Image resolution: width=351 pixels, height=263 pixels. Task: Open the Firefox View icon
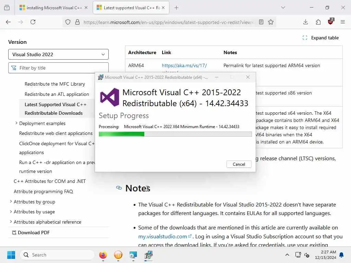coord(7,8)
